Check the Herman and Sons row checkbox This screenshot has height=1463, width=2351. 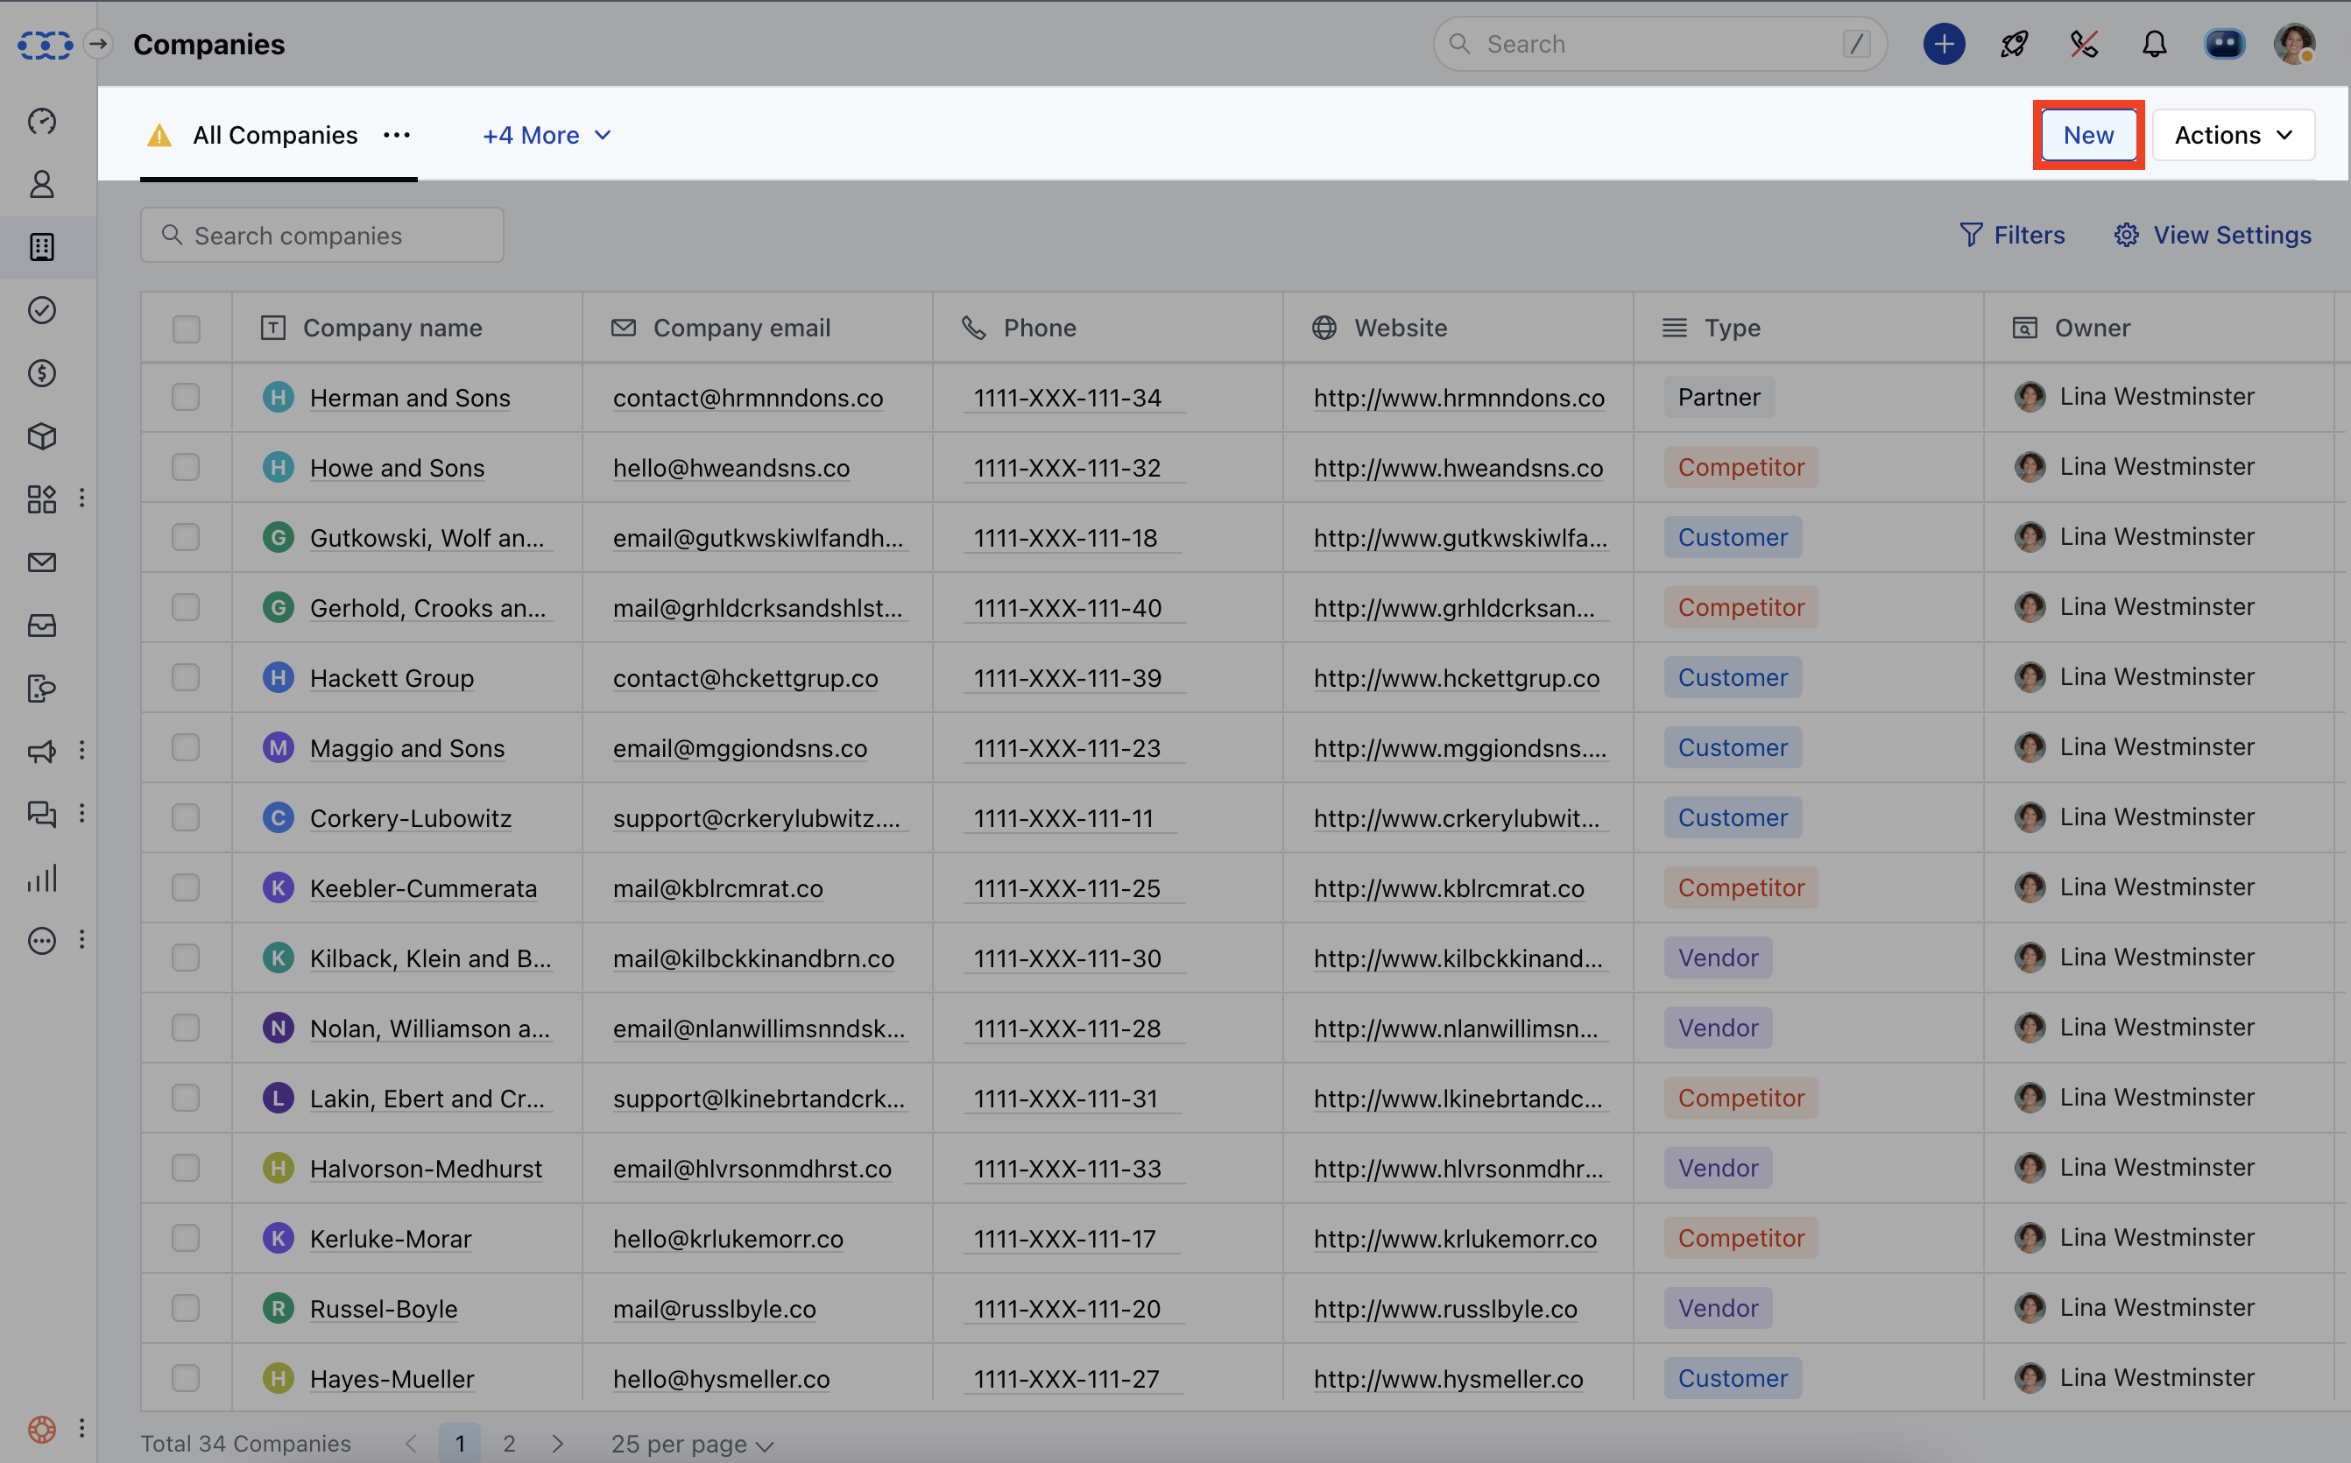point(186,397)
